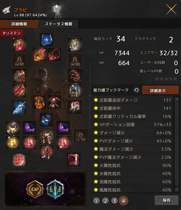Select bookmark preset number 3

[115, 201]
